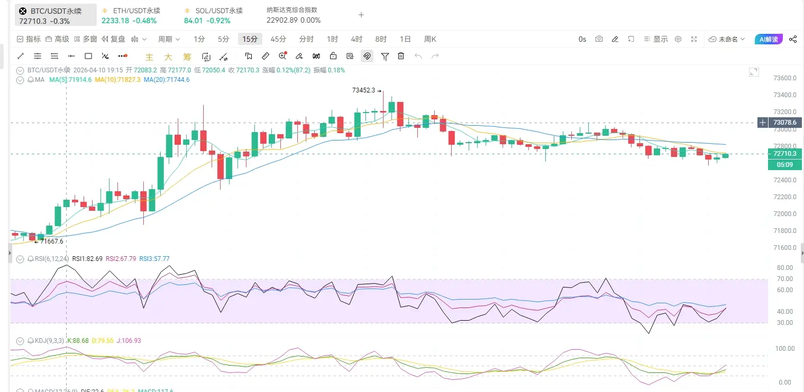The image size is (804, 392).
Task: Click the AI解读 button
Action: tap(769, 39)
